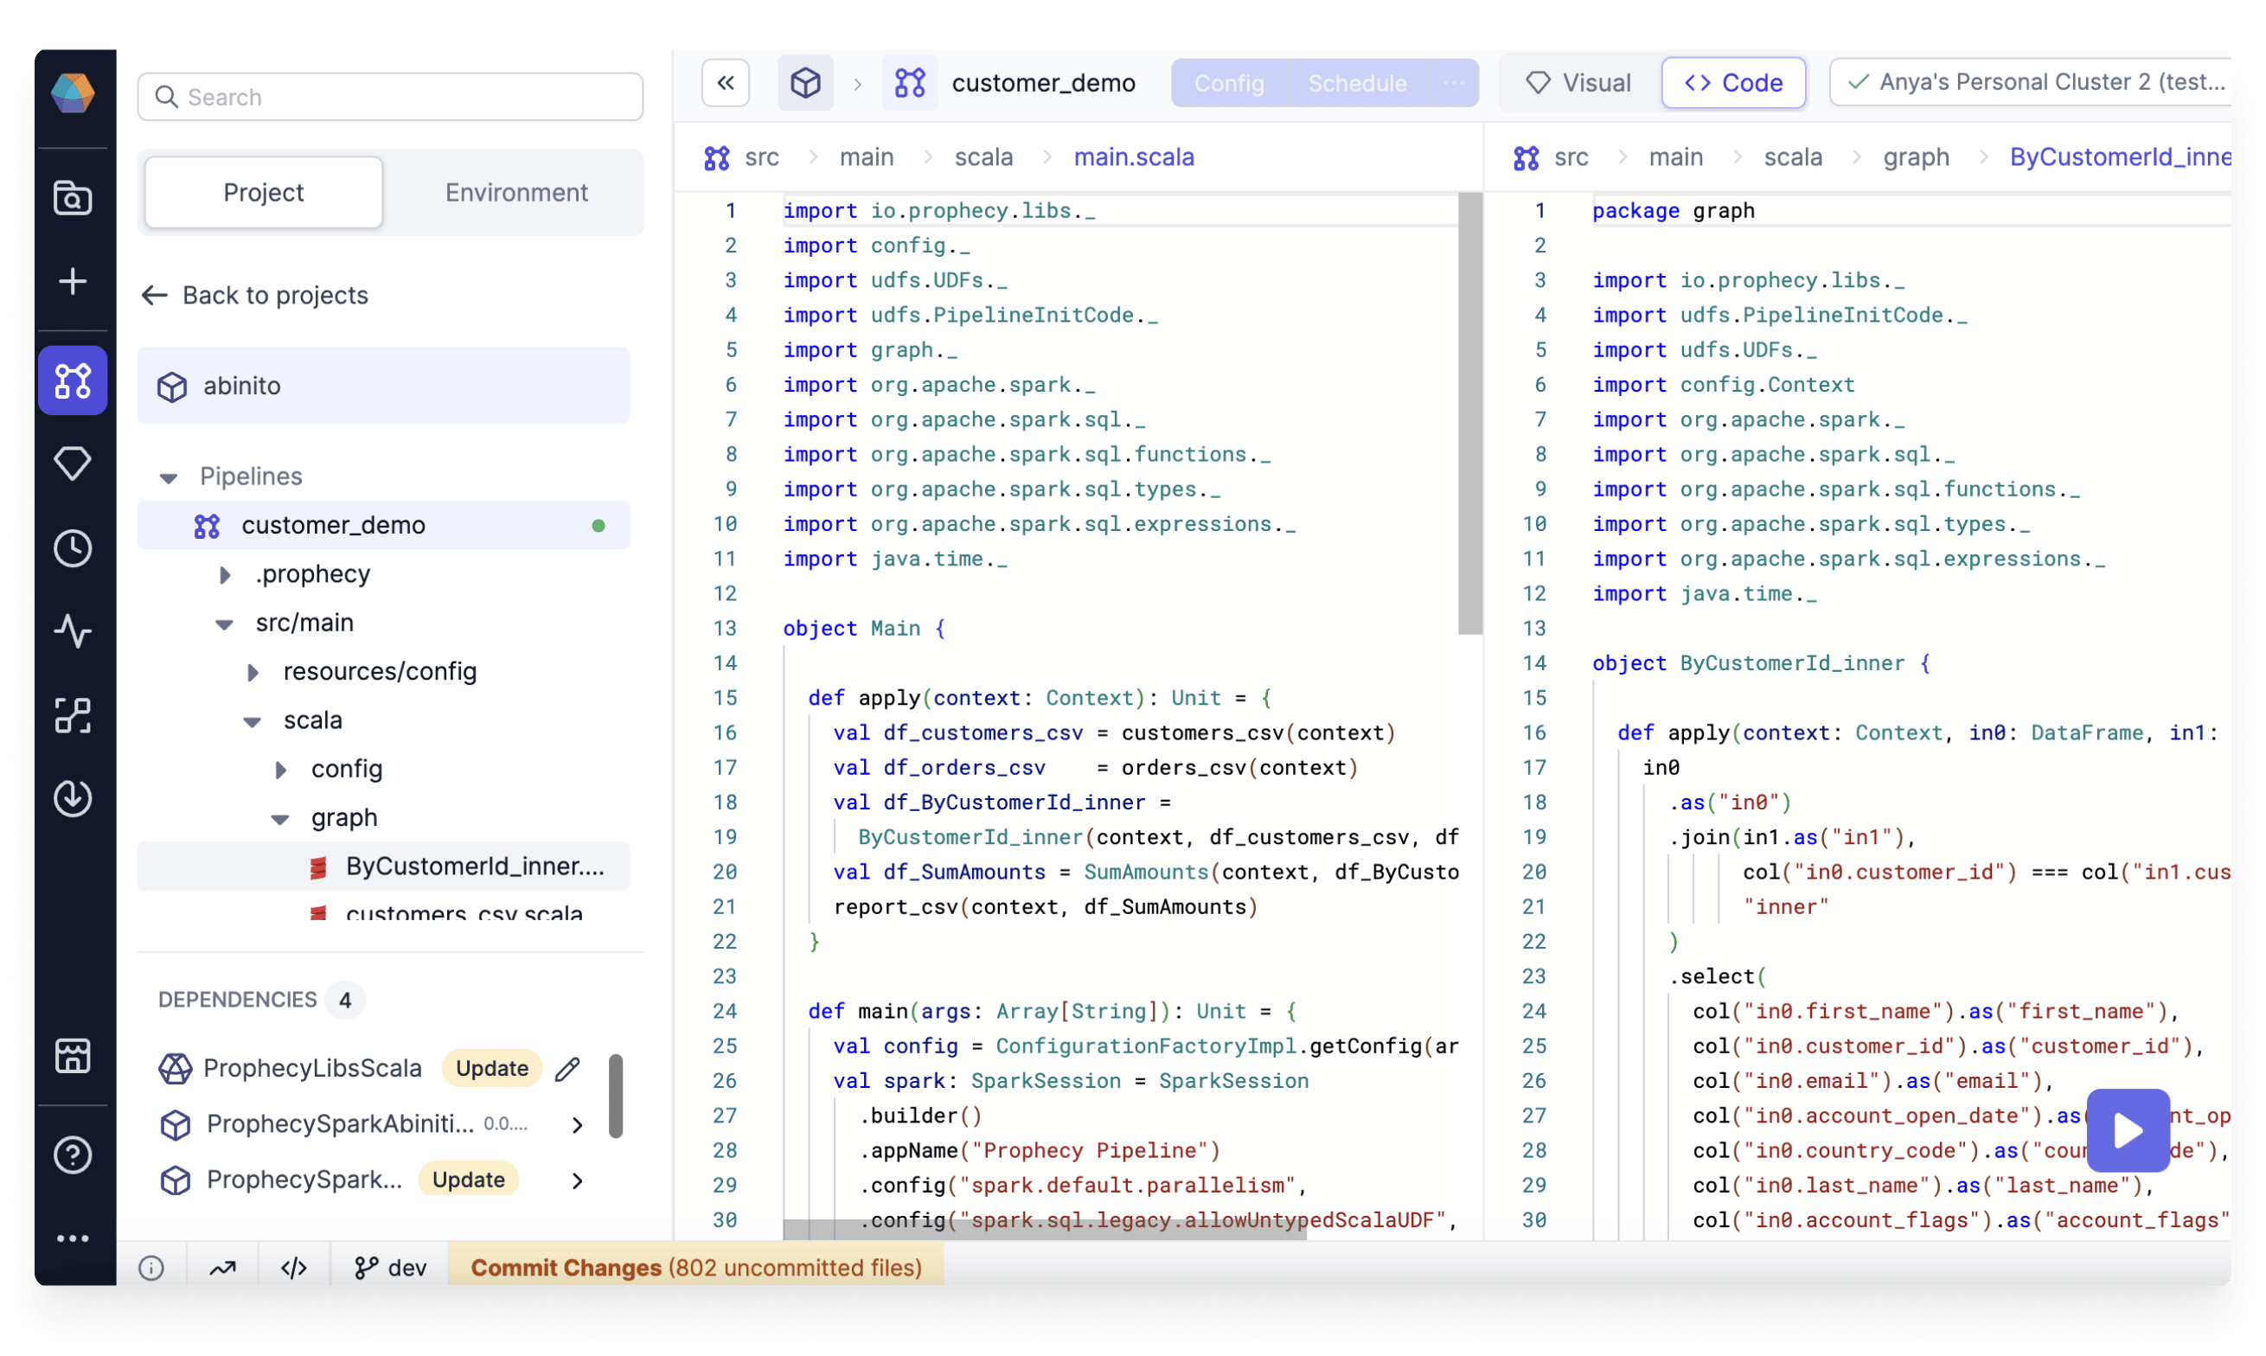Edit ProphecyLibsScala with pencil icon
The image size is (2266, 1356).
567,1068
